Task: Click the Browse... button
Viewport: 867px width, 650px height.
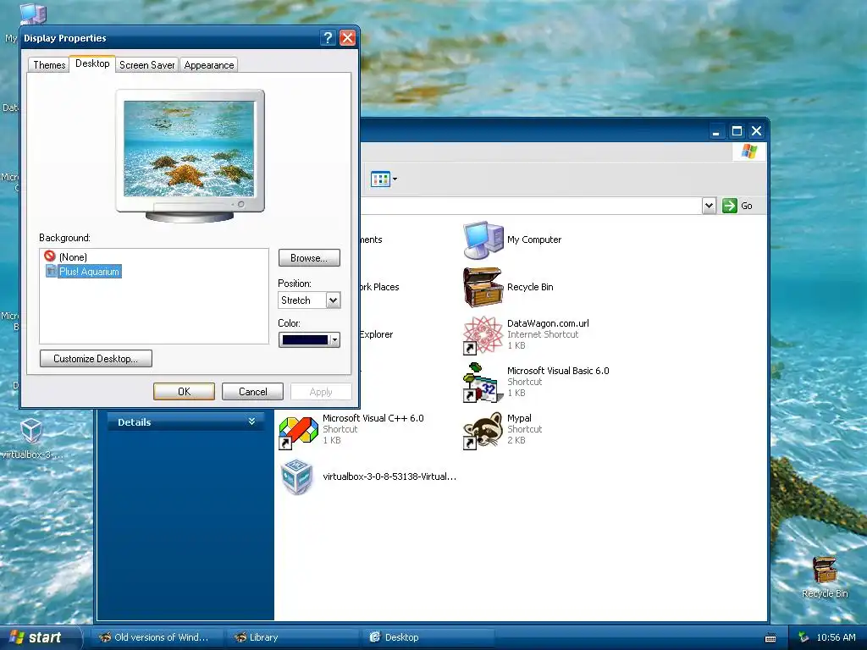Action: tap(309, 257)
